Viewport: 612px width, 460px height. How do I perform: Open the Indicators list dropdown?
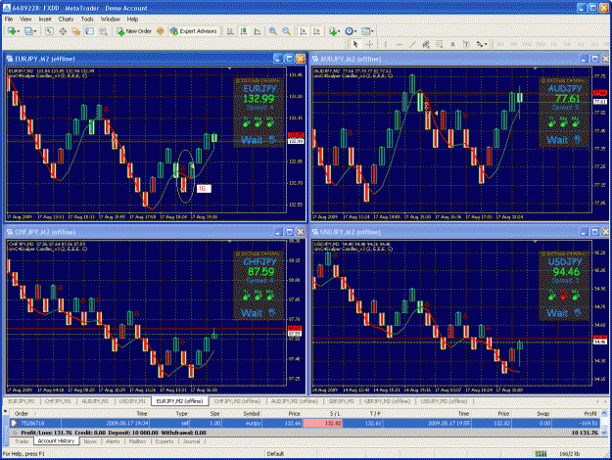(x=334, y=31)
